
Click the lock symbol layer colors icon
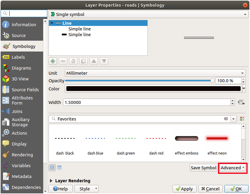73,61
